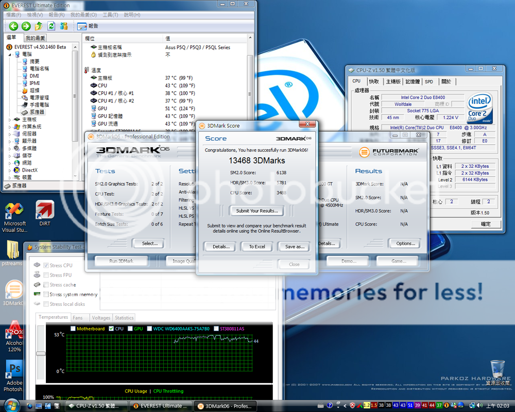Image resolution: width=515 pixels, height=412 pixels.
Task: Expand the 多媒體 node in EVEREST tree
Action: (x=9, y=148)
